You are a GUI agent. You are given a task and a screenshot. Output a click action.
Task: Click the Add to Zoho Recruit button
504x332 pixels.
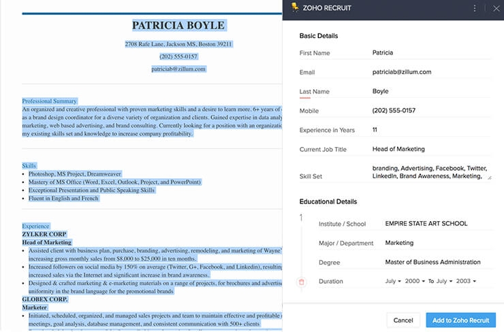[x=460, y=320]
